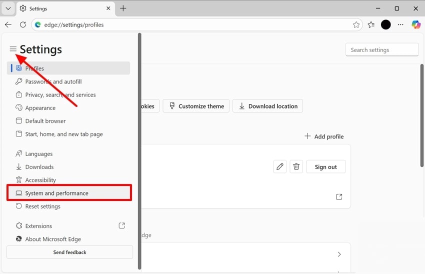Image resolution: width=425 pixels, height=274 pixels.
Task: Expand the row with right chevron
Action: coord(339,254)
